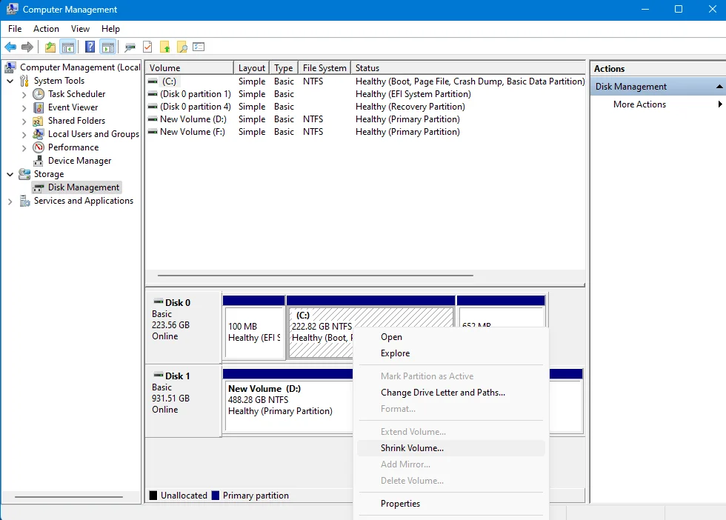The width and height of the screenshot is (726, 520).
Task: Click the Storage icon in tree
Action: coord(24,174)
